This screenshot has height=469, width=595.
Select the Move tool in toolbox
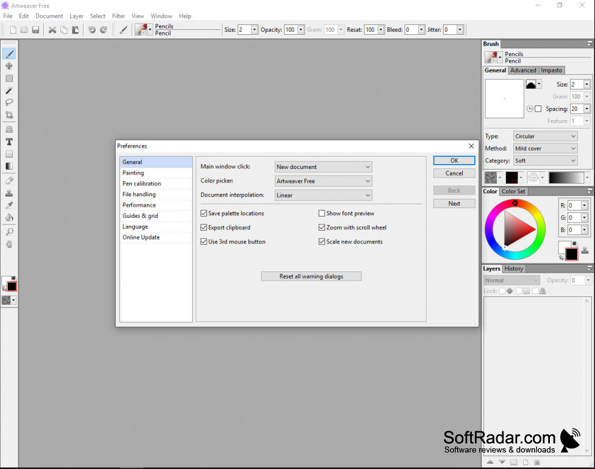coord(9,66)
